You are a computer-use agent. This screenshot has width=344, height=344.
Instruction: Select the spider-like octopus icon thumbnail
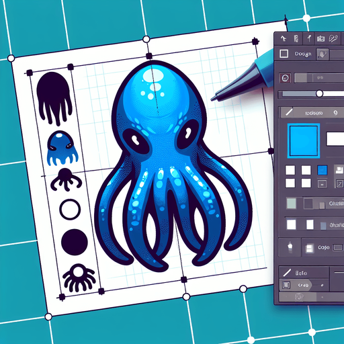click(x=79, y=277)
